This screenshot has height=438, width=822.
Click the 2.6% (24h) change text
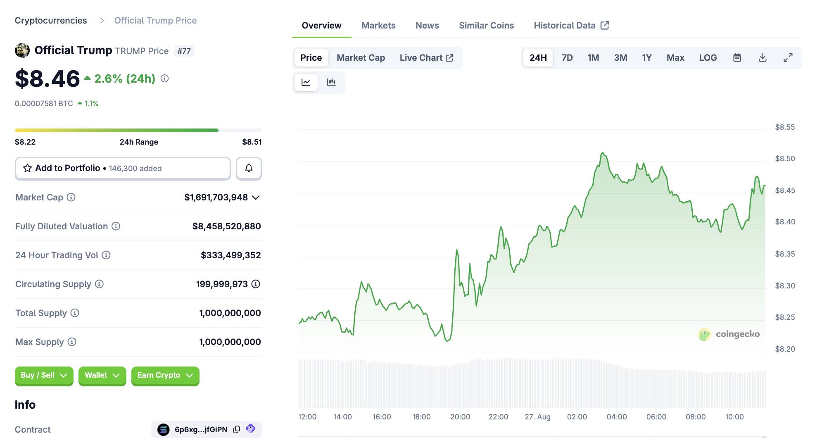point(125,79)
